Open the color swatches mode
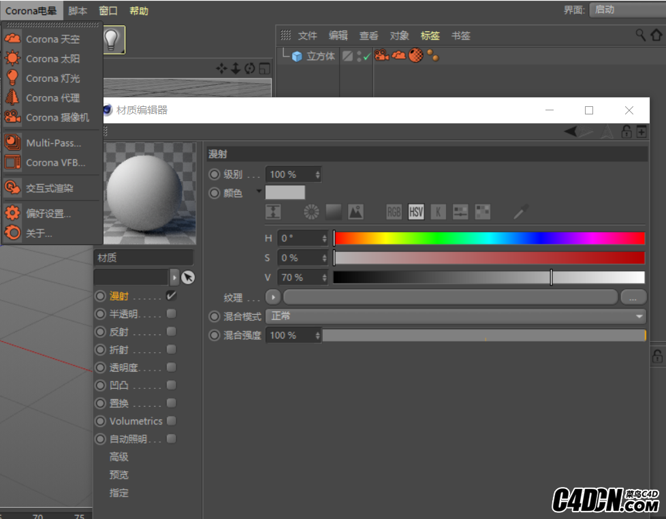666x519 pixels. (x=482, y=212)
